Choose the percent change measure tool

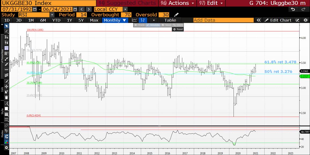6,37
